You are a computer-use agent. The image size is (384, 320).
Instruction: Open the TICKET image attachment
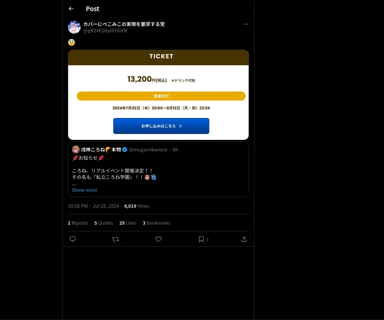coord(158,95)
